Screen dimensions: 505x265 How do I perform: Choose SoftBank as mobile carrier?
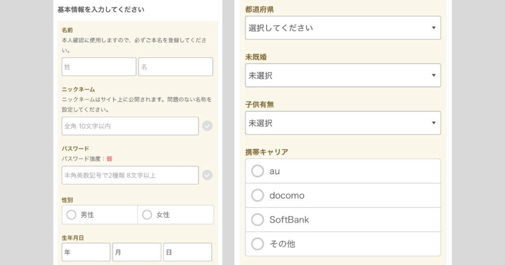[343, 220]
